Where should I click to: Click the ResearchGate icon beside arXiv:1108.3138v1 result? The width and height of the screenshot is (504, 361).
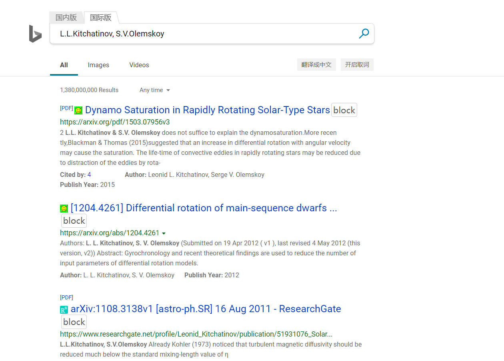[64, 309]
